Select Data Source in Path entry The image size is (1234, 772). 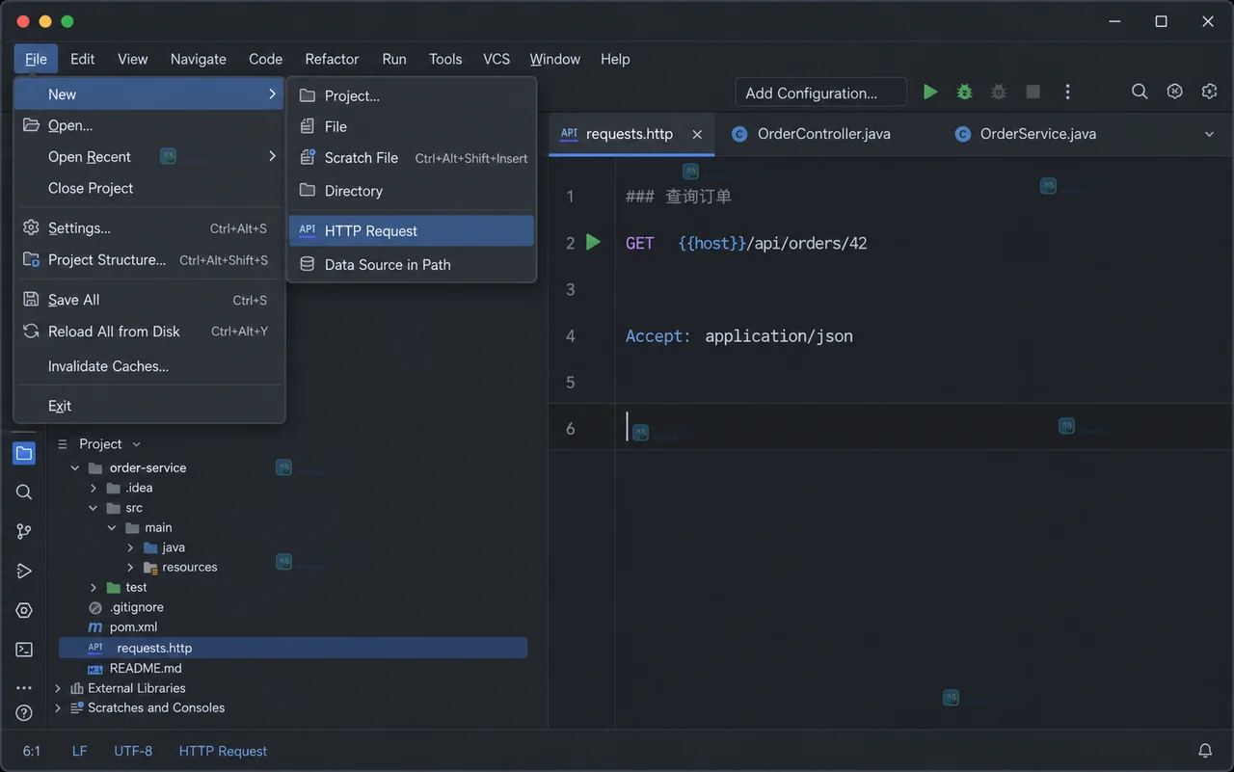(411, 264)
